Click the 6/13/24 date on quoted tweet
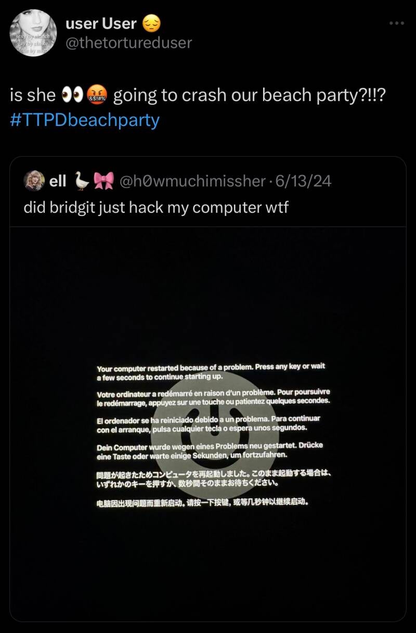416x633 pixels. click(304, 181)
